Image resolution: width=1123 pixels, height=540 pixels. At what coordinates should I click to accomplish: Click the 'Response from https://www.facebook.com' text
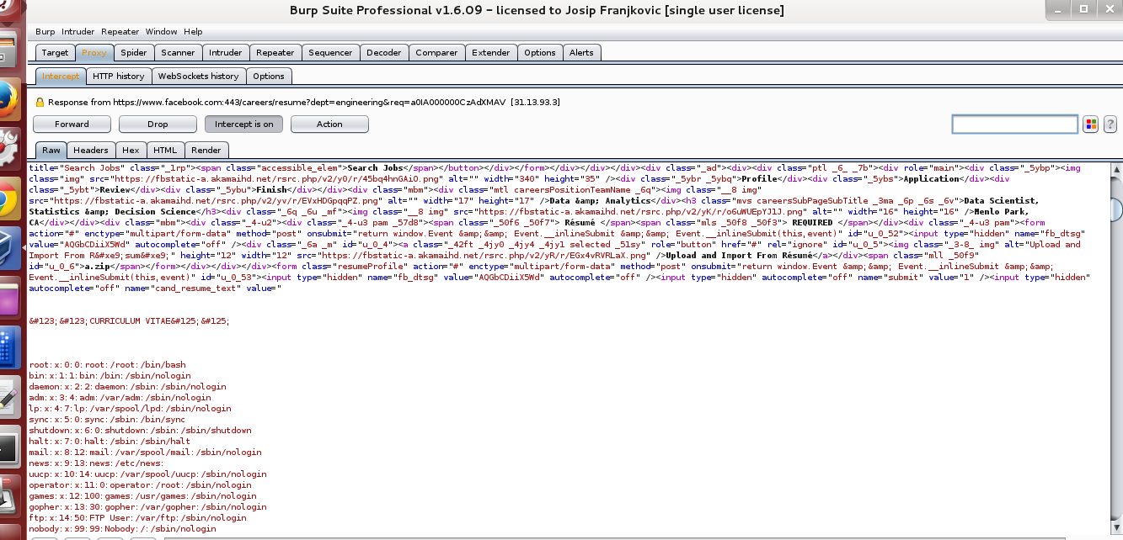303,102
